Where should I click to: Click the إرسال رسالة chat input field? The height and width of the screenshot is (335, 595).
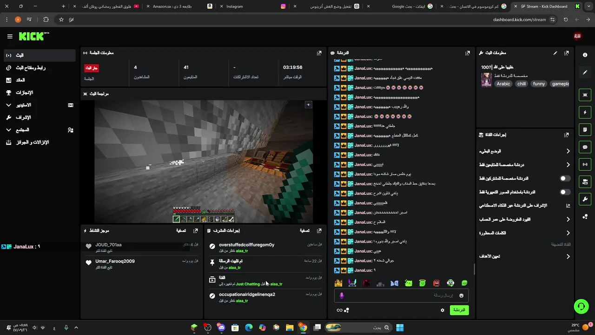point(401,295)
